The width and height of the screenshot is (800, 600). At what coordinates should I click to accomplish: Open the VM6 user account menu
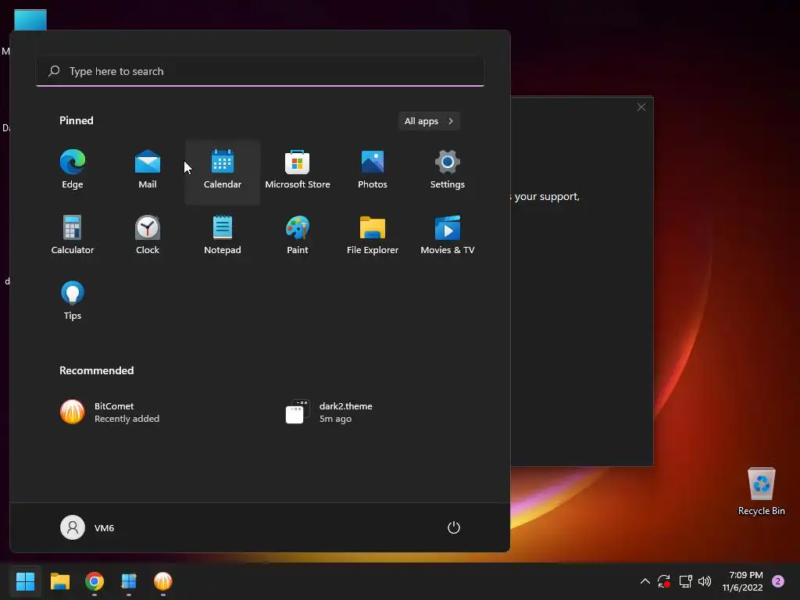coord(87,527)
